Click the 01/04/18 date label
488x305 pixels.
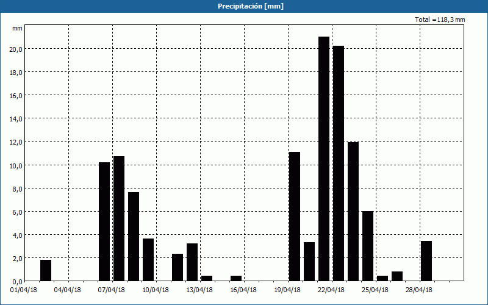point(24,290)
